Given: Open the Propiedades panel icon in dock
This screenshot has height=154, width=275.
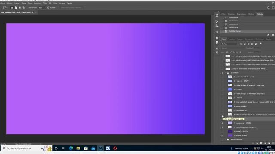Looking at the screenshot, I should 217,38.
